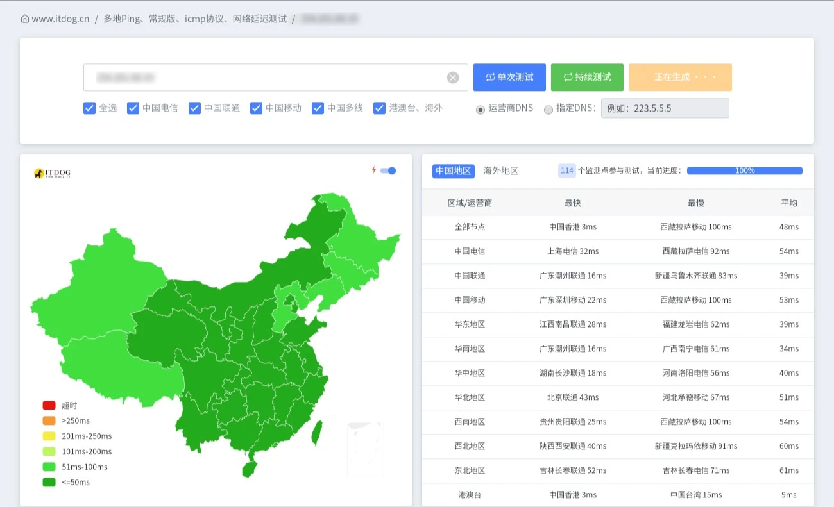The image size is (834, 507).
Task: Click the DNS input field showing 223.5.5.5
Action: 665,108
